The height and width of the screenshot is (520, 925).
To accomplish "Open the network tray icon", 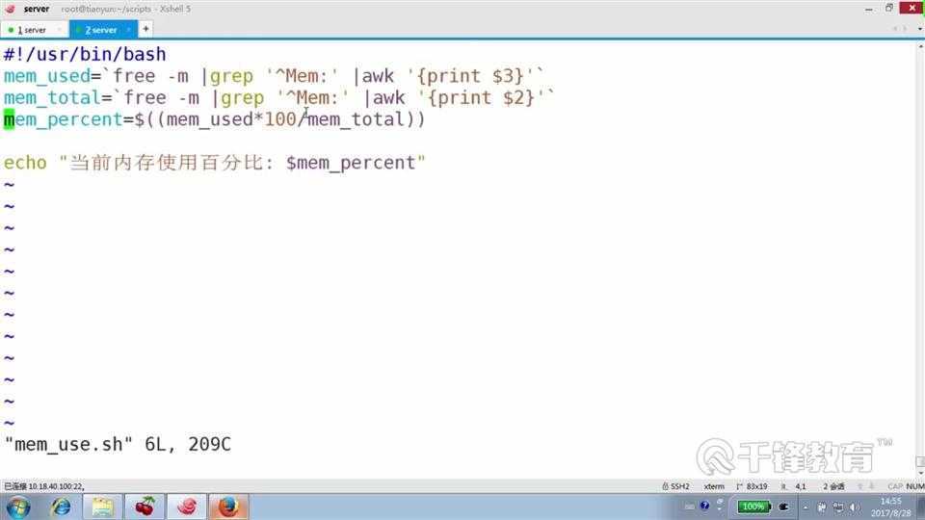I will tap(837, 507).
